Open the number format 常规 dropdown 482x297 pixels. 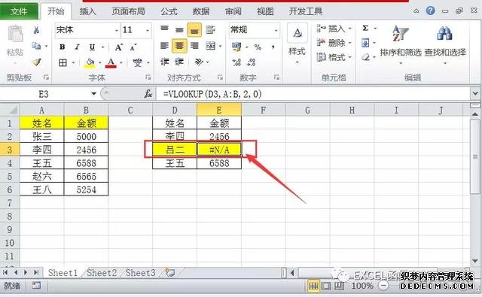[276, 30]
